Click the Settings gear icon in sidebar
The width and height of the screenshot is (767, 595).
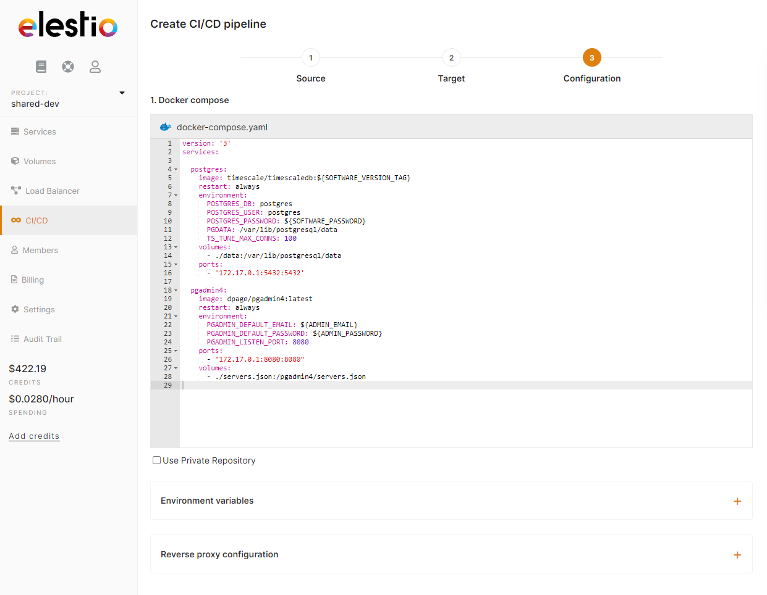pyautogui.click(x=15, y=309)
